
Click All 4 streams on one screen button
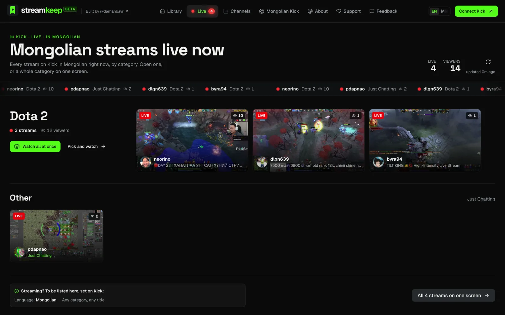pos(453,295)
